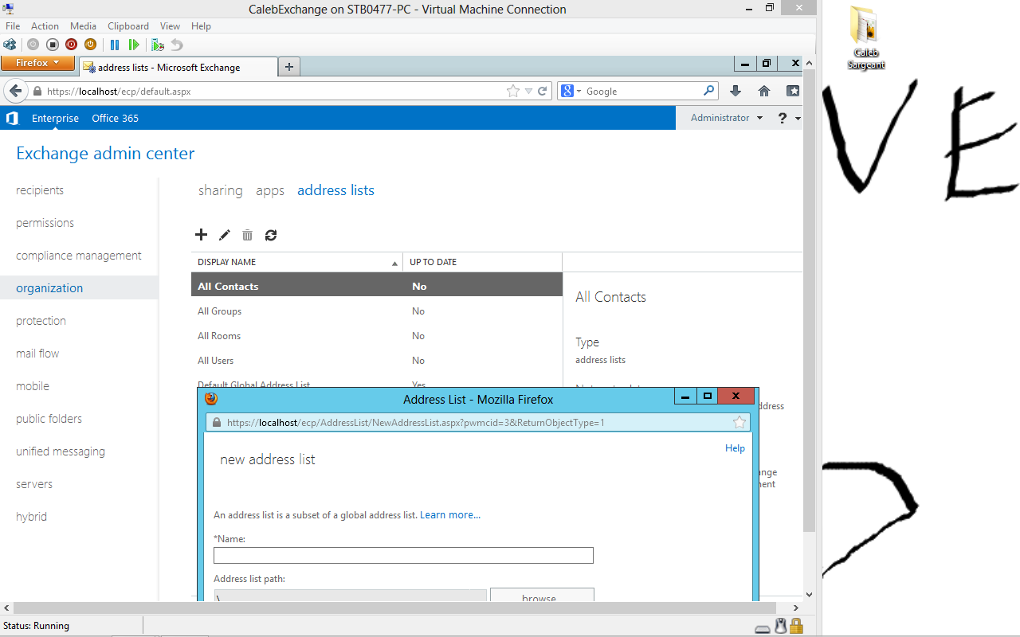The height and width of the screenshot is (637, 1020).
Task: Switch to the sharing tab
Action: 221,190
